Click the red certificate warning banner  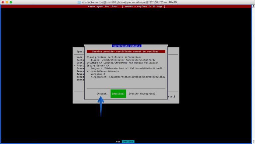click(x=126, y=52)
